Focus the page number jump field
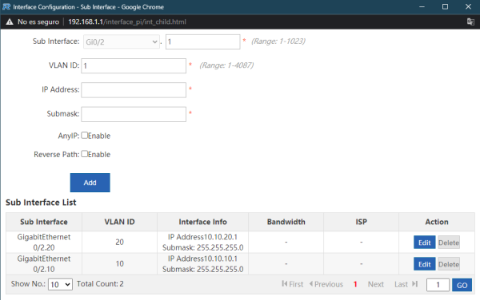 pos(438,285)
